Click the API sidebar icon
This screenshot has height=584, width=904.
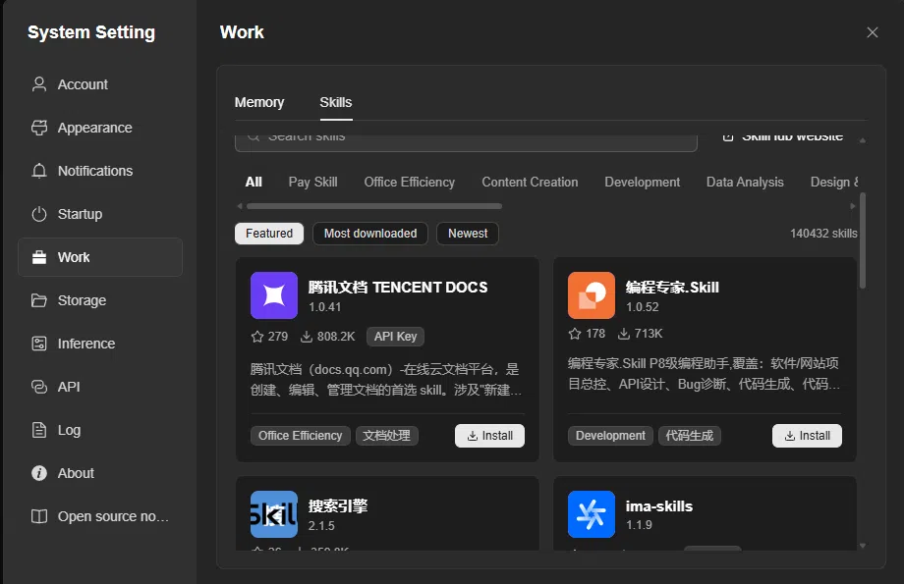tap(39, 387)
